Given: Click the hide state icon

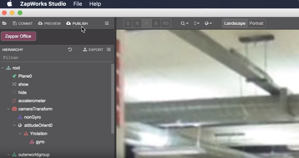Looking at the screenshot, I should 14,92.
